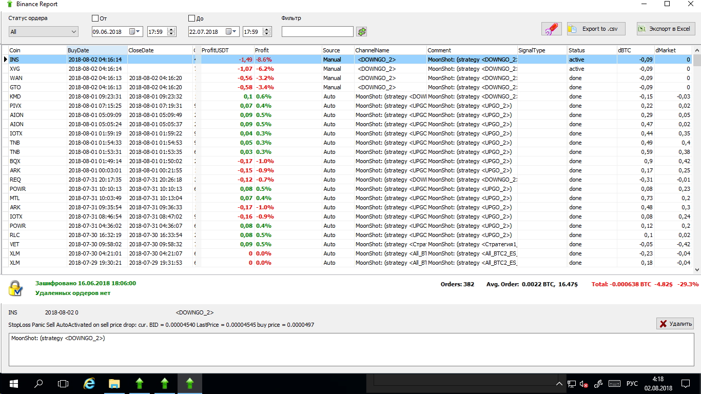Click the pink eraser tool button
Viewport: 701px width, 394px height.
coord(552,29)
